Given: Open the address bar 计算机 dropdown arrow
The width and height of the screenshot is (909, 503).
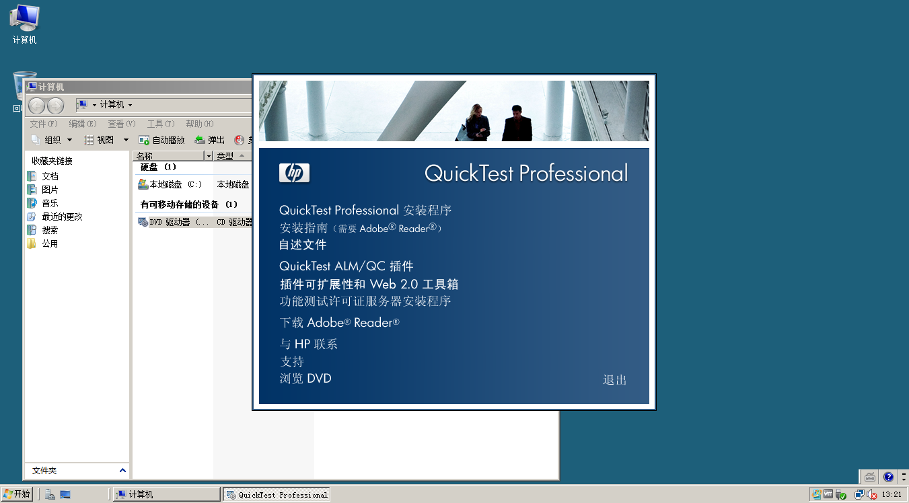Looking at the screenshot, I should 130,105.
